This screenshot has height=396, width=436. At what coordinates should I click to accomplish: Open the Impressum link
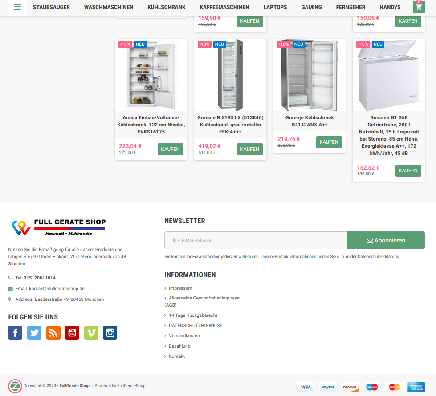180,288
